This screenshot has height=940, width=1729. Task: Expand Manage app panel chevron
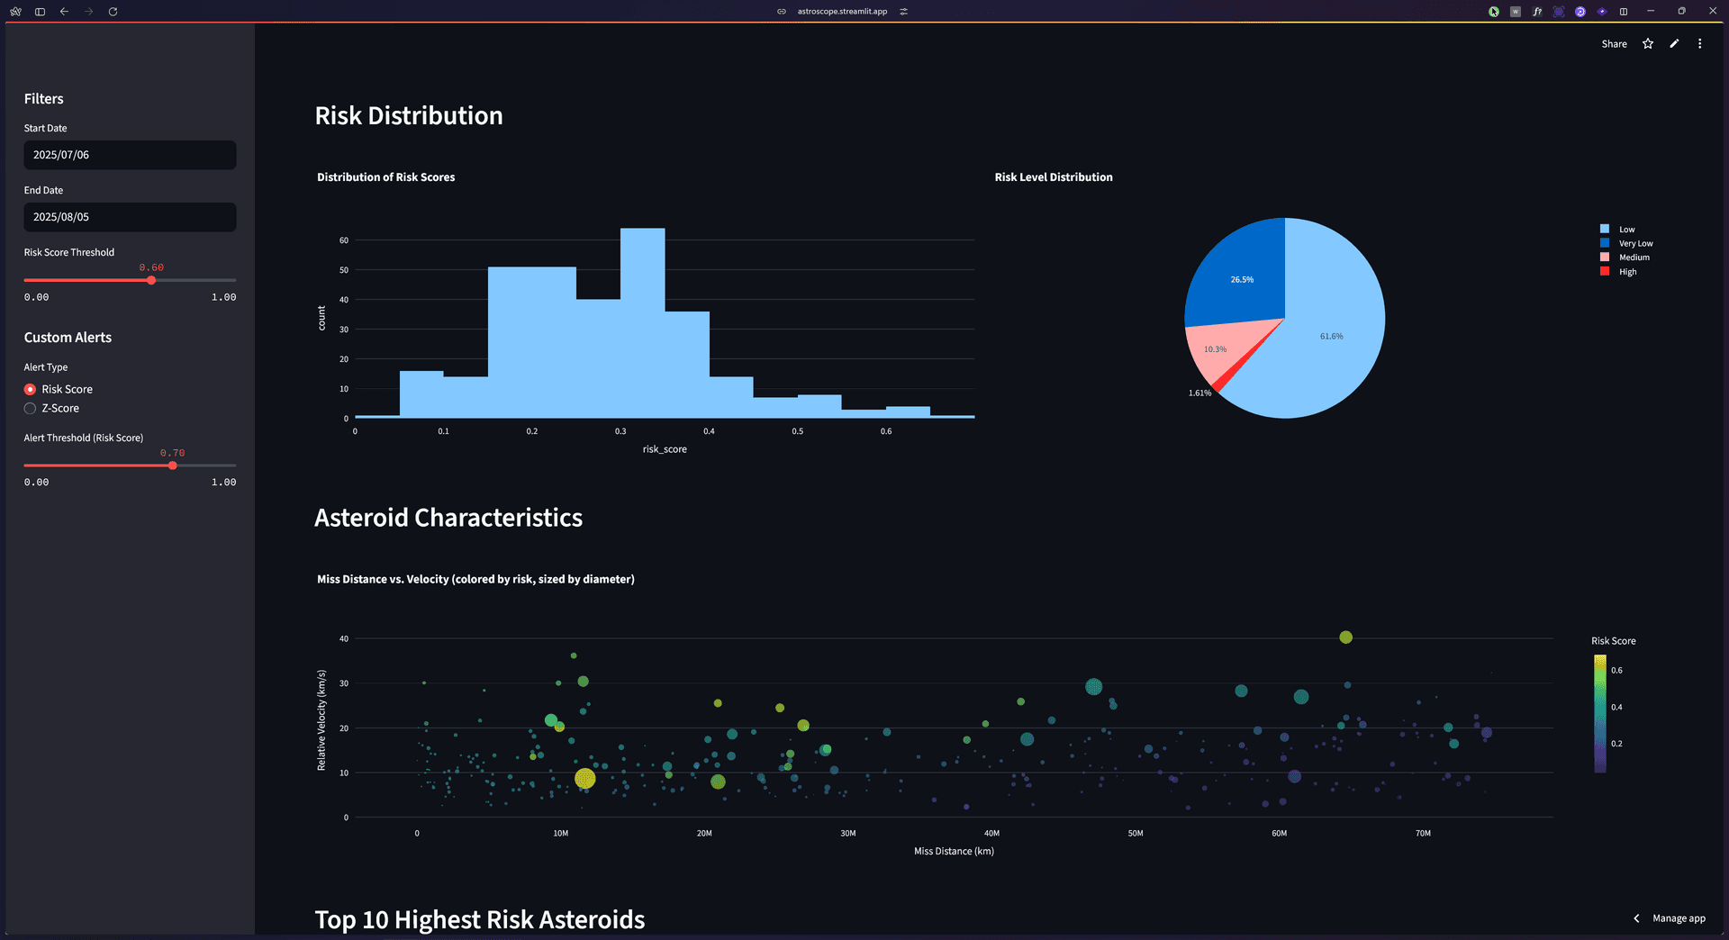pyautogui.click(x=1636, y=918)
